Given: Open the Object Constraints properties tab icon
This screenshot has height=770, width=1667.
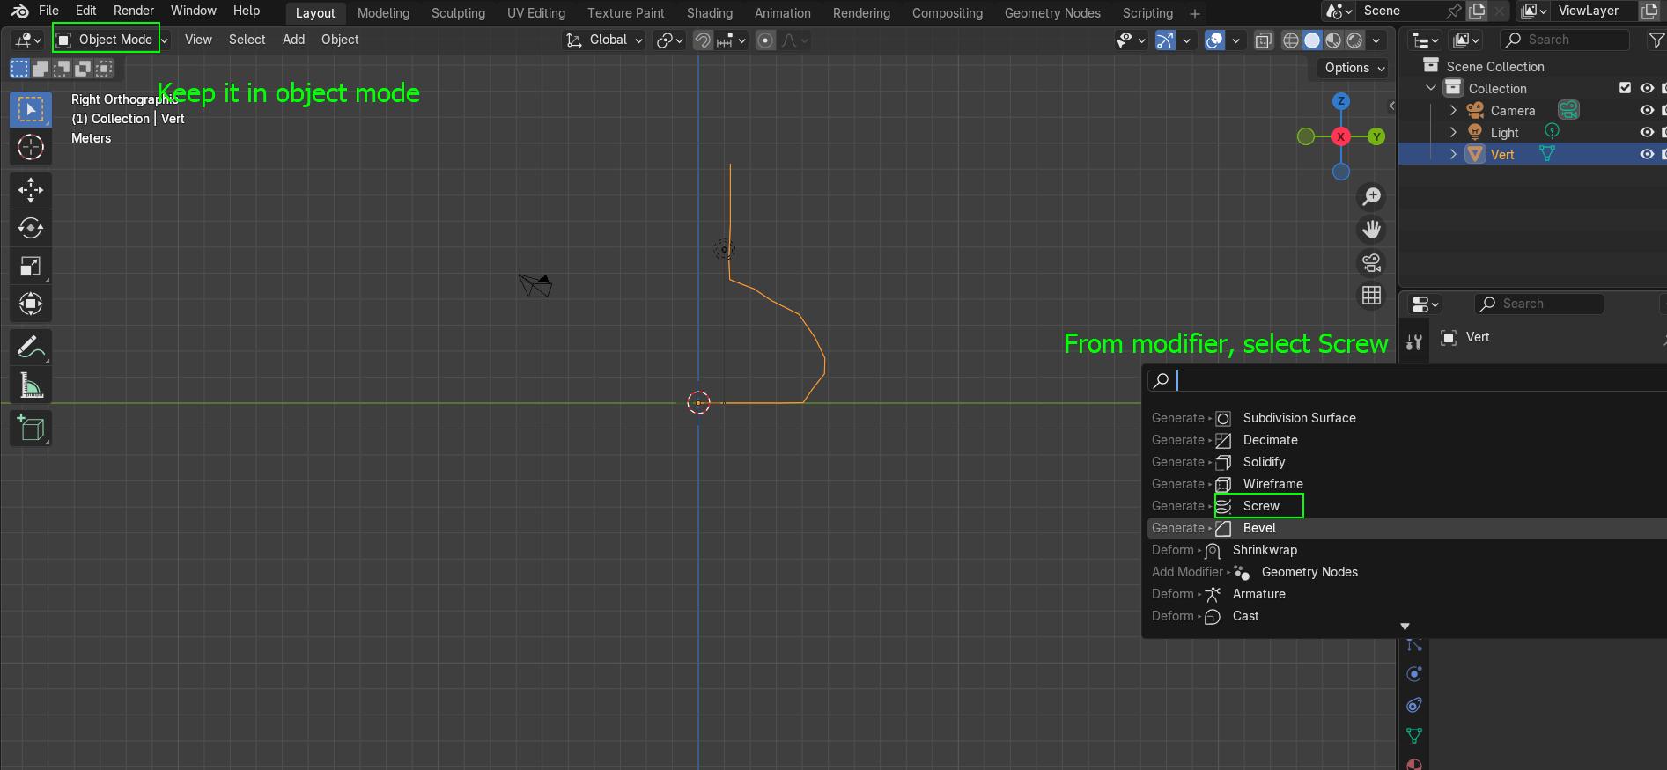Looking at the screenshot, I should [x=1414, y=705].
